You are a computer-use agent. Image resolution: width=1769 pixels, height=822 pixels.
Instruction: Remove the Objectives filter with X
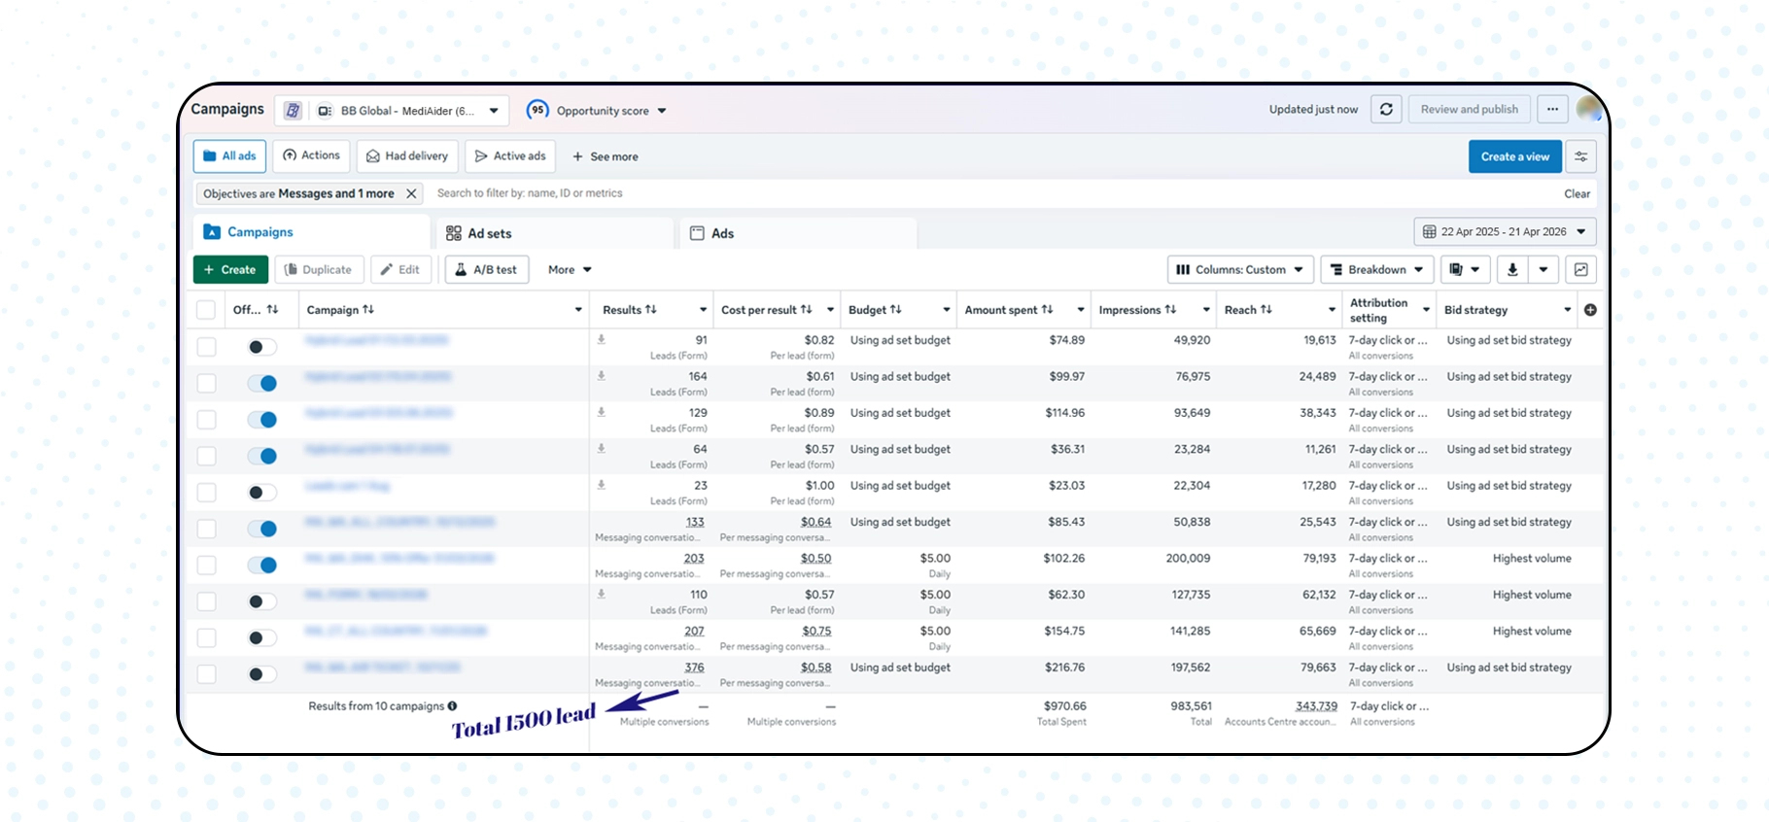411,193
